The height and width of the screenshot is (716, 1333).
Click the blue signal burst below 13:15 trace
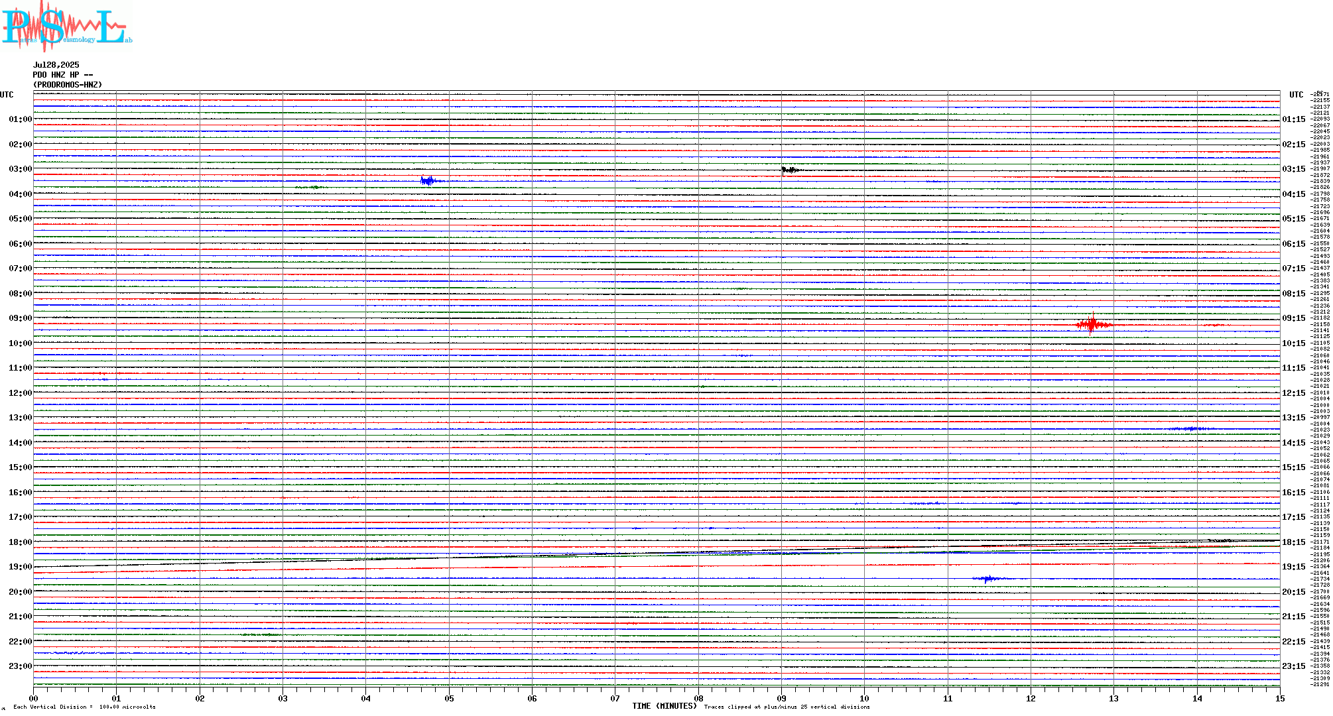point(1192,429)
